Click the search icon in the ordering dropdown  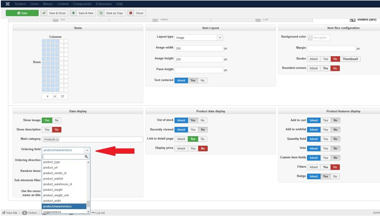[x=86, y=157]
